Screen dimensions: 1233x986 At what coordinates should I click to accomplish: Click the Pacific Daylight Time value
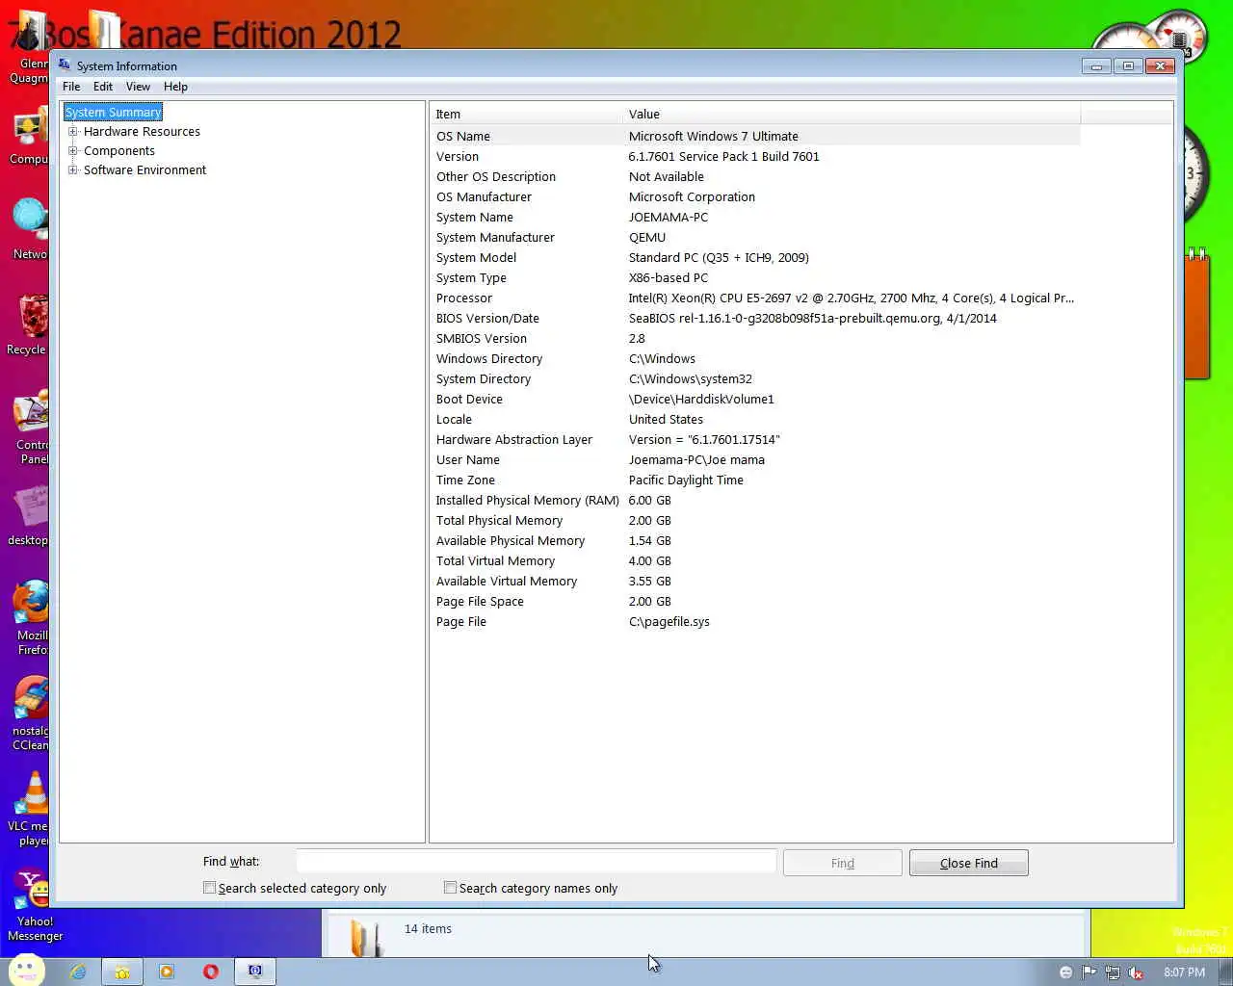tap(686, 480)
